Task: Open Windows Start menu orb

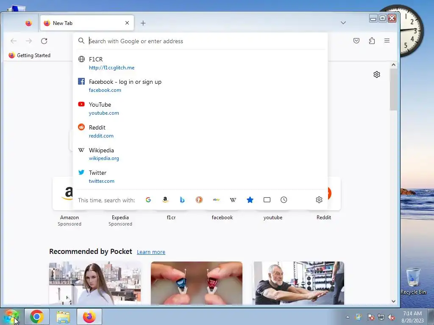Action: [x=11, y=317]
